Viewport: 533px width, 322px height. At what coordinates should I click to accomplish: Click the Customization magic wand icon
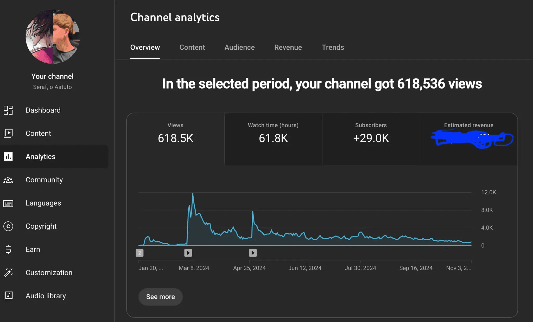coord(8,273)
